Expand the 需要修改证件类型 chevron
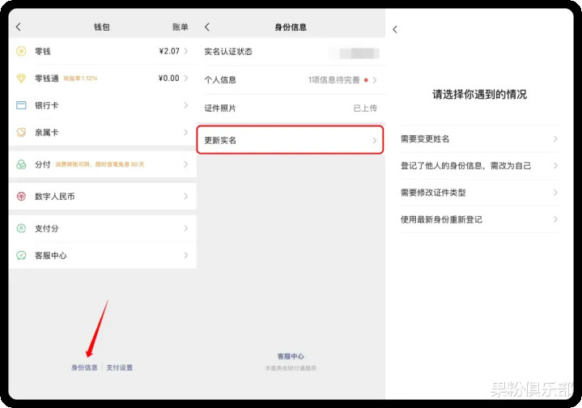 (555, 193)
